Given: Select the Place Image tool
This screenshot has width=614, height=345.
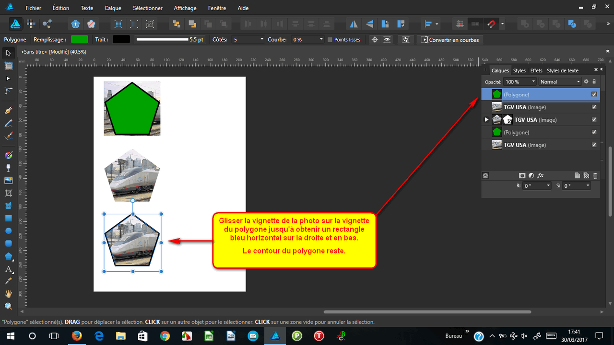Looking at the screenshot, I should pyautogui.click(x=8, y=181).
